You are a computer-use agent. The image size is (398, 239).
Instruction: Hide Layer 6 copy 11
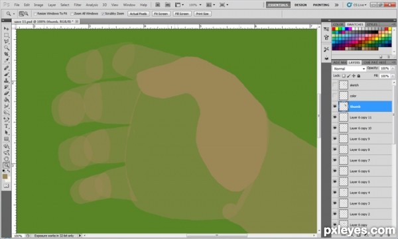coord(335,117)
